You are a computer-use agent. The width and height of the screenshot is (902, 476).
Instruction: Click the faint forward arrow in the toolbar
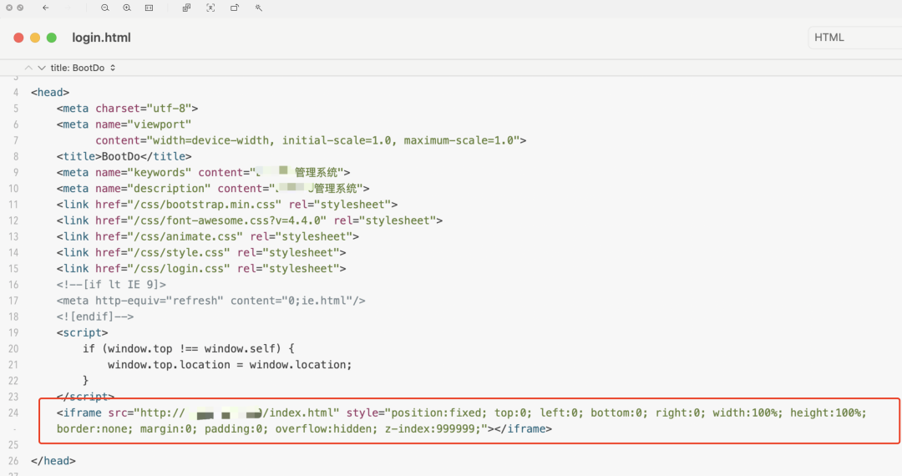68,8
